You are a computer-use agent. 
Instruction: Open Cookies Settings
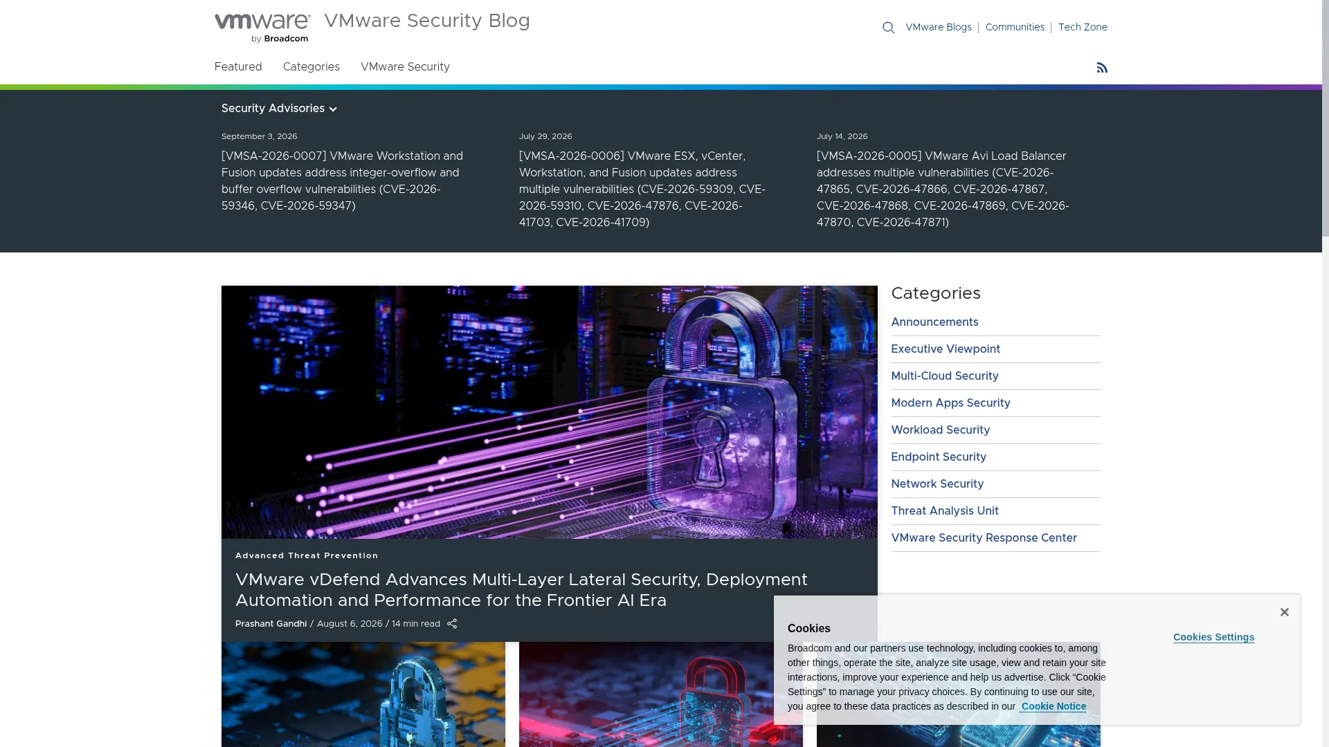pos(1213,638)
